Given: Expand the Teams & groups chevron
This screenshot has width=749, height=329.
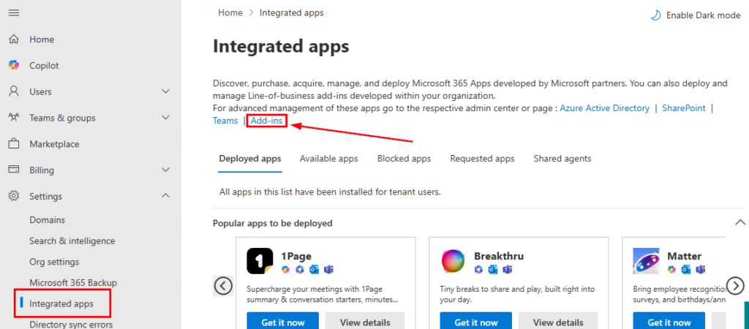Looking at the screenshot, I should [x=165, y=118].
